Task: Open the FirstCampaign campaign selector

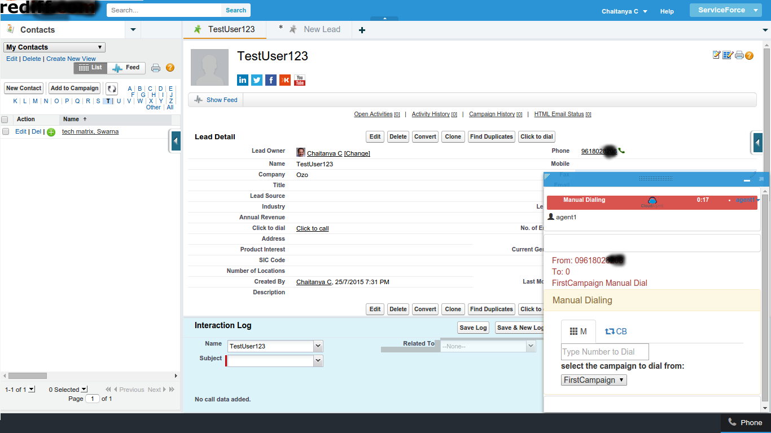Action: click(593, 379)
